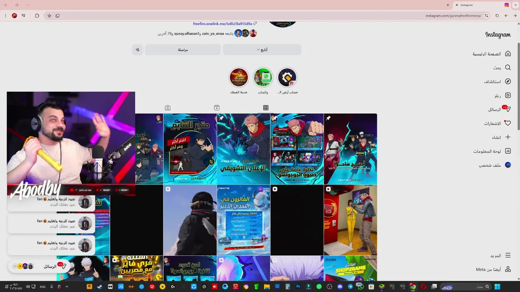
Task: Open the Following (أتابع) dropdown button
Action: point(262,49)
